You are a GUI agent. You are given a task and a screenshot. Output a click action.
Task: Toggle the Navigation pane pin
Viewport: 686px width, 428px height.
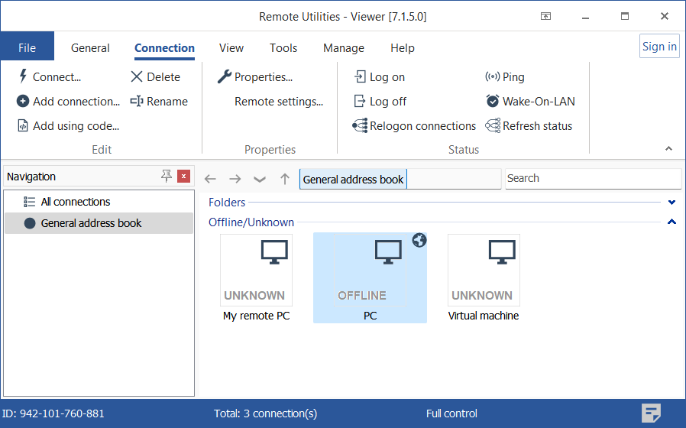coord(167,177)
